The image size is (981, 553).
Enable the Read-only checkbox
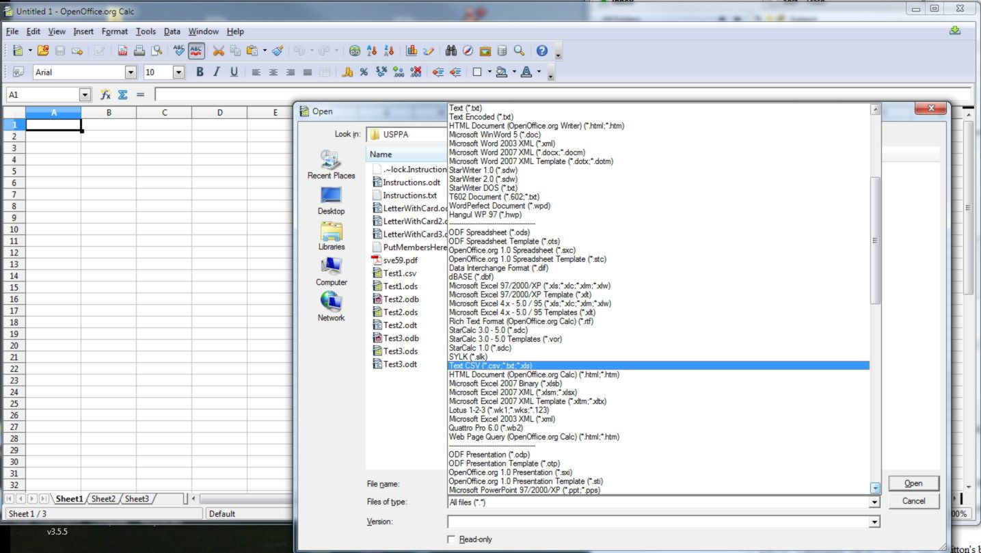451,539
